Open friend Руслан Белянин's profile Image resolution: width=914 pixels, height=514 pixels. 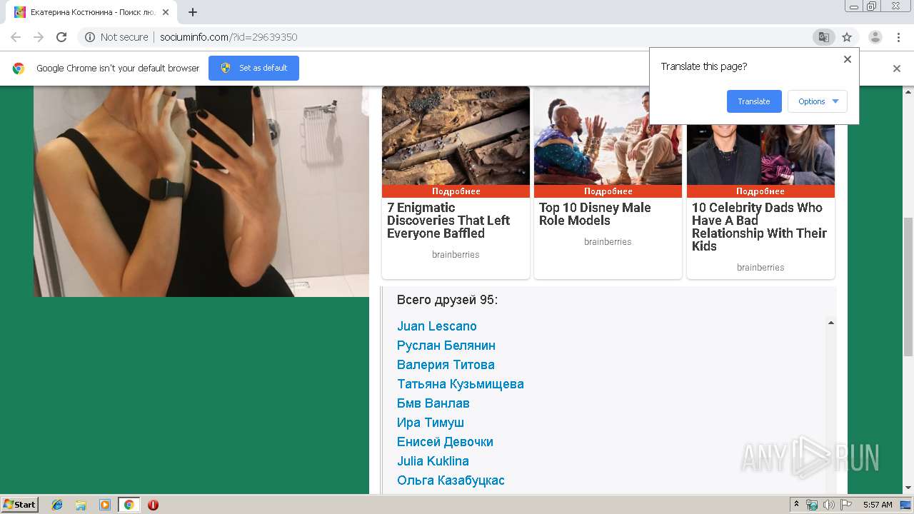point(446,346)
